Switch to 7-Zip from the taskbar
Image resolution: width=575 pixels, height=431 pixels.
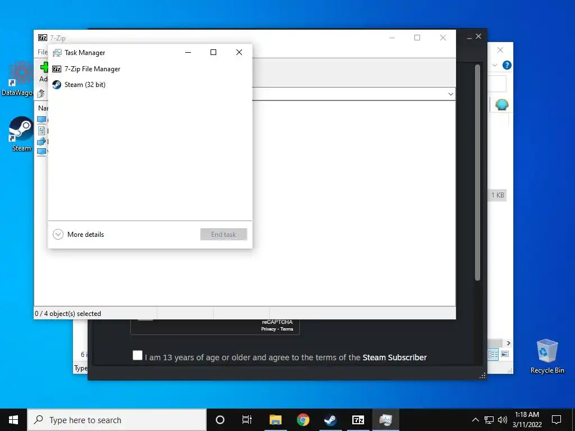pyautogui.click(x=358, y=420)
